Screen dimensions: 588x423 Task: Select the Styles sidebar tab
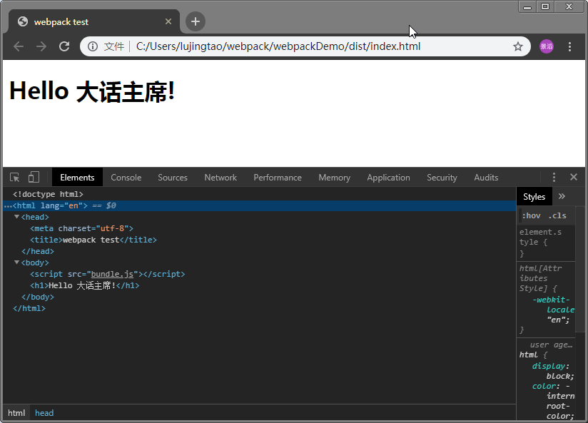(x=534, y=196)
